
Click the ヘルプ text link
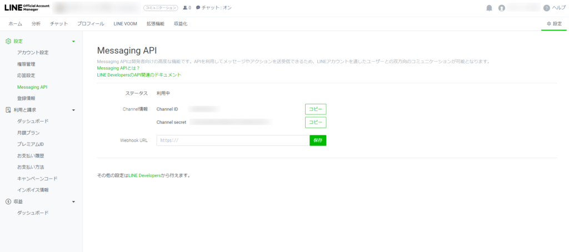pos(559,8)
